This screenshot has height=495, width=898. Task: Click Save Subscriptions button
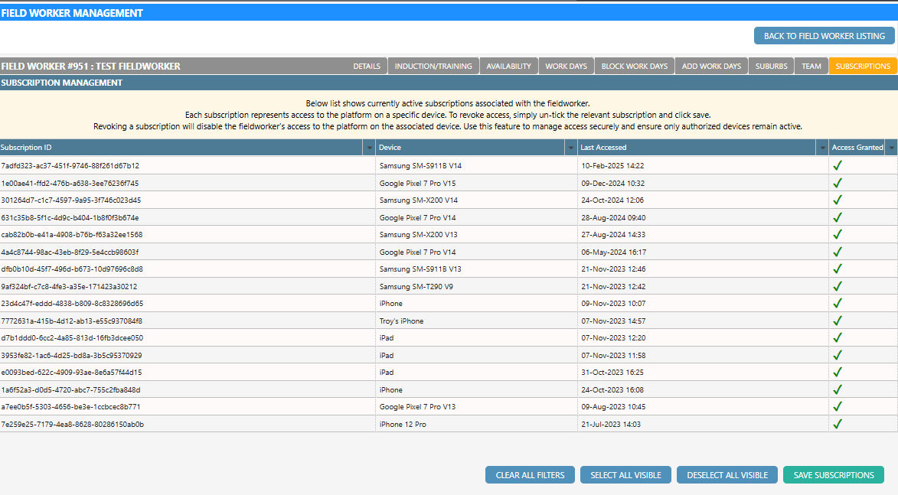[833, 475]
